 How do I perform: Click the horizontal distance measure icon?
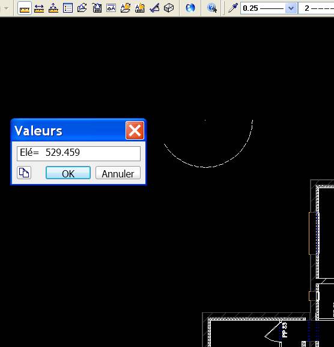tap(39, 8)
